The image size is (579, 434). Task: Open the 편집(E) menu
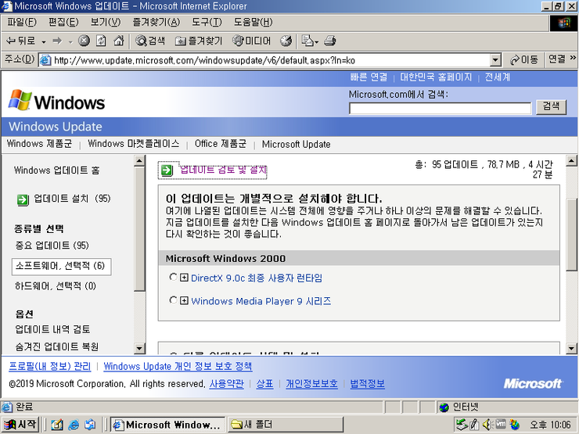click(63, 22)
